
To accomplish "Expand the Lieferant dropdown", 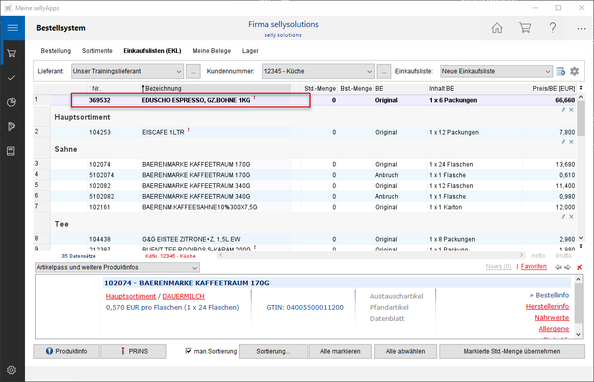I will [178, 71].
